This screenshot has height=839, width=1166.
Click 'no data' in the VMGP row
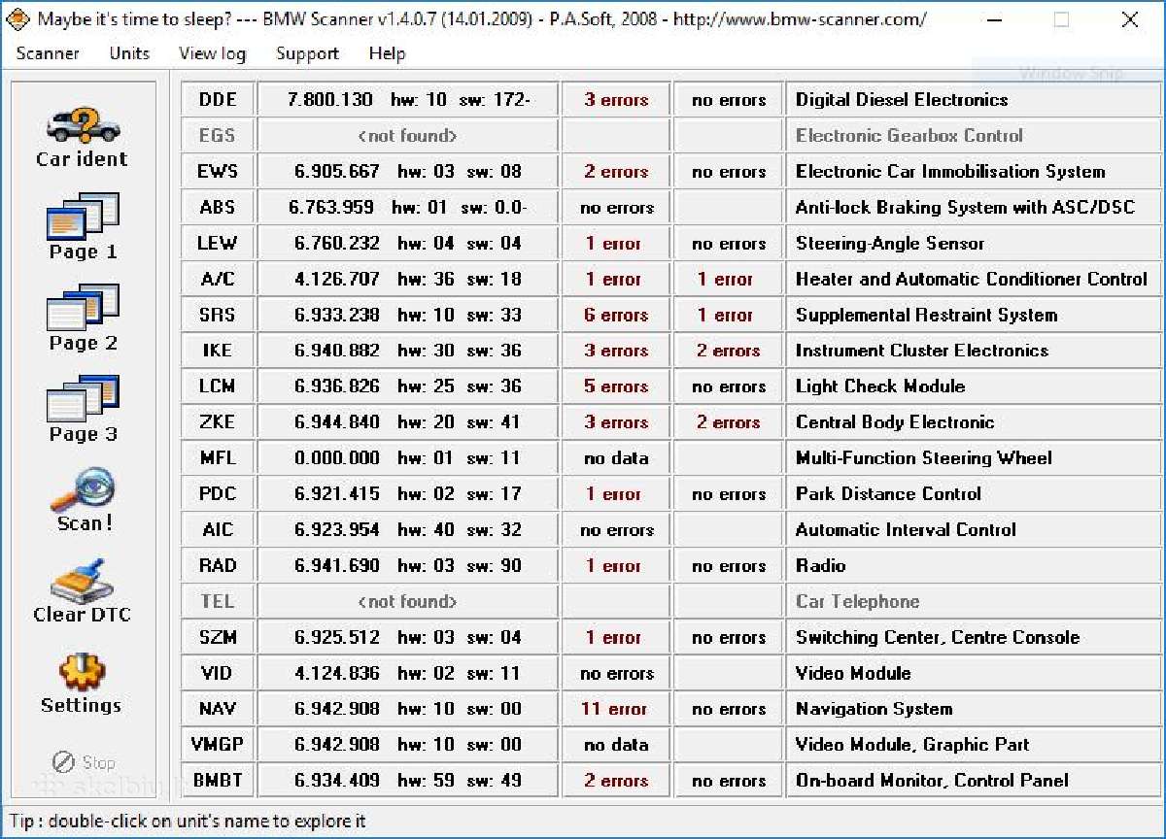coord(616,745)
